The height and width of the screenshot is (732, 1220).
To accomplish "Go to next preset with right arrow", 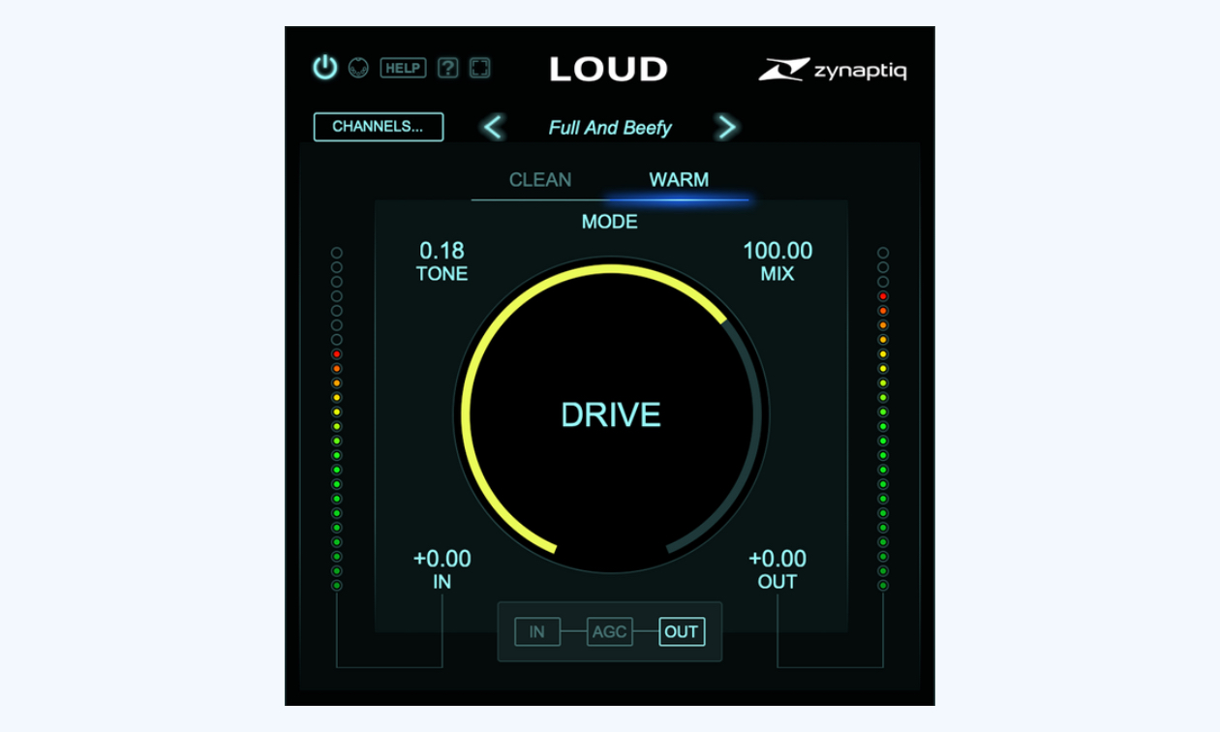I will coord(725,127).
